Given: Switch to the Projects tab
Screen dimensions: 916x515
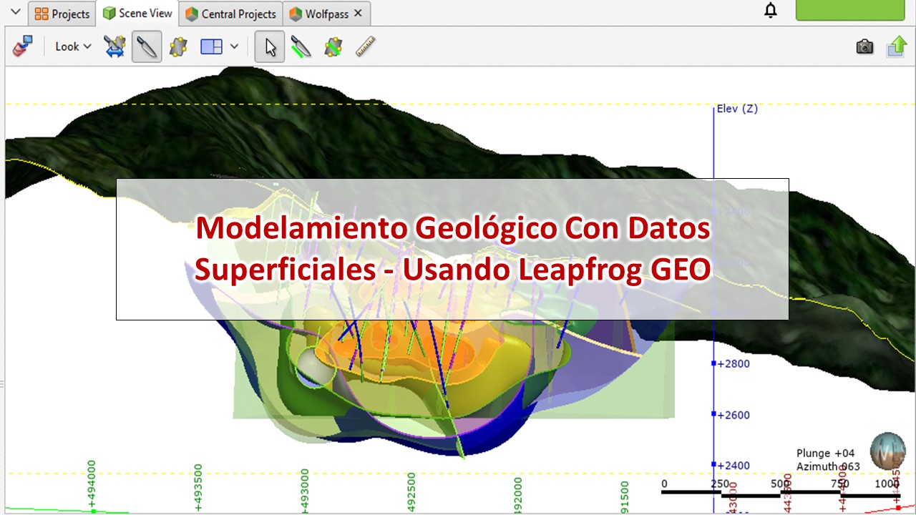Looking at the screenshot, I should click(x=62, y=14).
